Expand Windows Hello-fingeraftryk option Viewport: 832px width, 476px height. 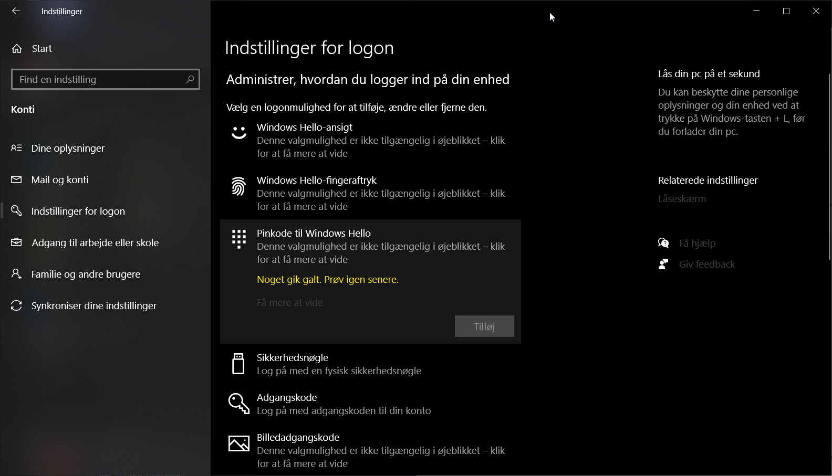tap(370, 193)
